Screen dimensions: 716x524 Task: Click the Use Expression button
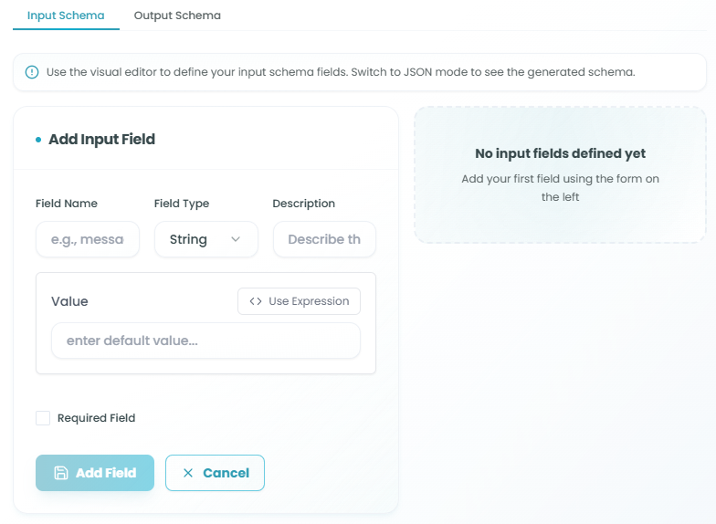pyautogui.click(x=299, y=301)
